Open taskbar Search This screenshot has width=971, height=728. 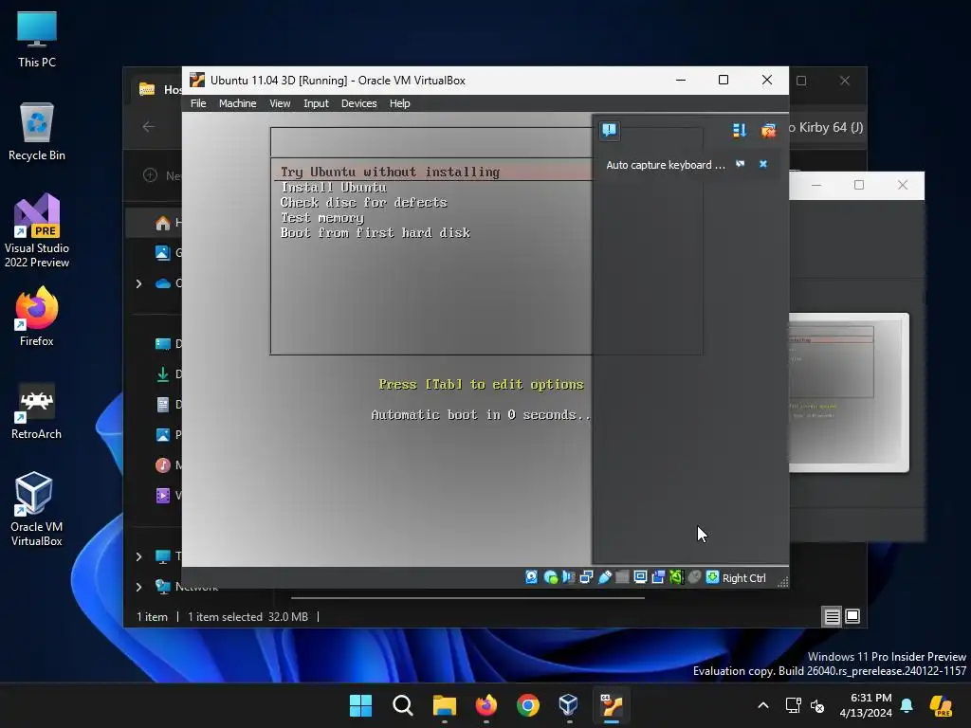402,705
